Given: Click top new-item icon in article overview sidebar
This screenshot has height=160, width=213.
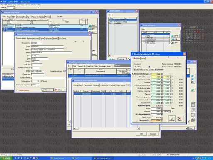Looking at the screenshot, I should (x=193, y=76).
